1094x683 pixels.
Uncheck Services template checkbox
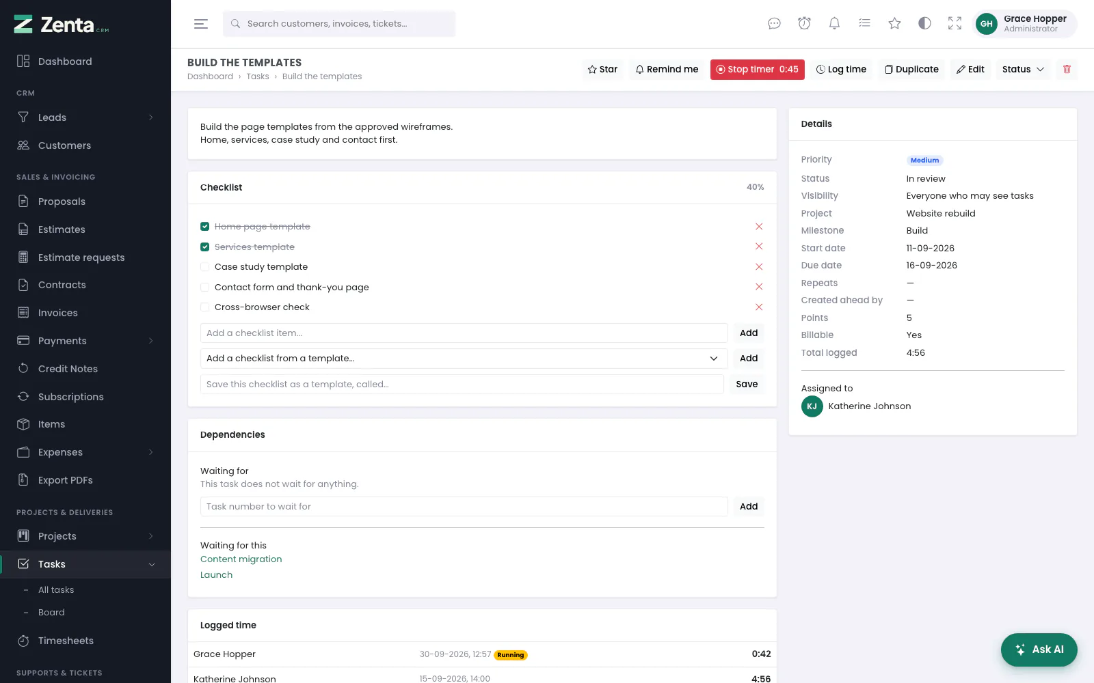pyautogui.click(x=204, y=247)
